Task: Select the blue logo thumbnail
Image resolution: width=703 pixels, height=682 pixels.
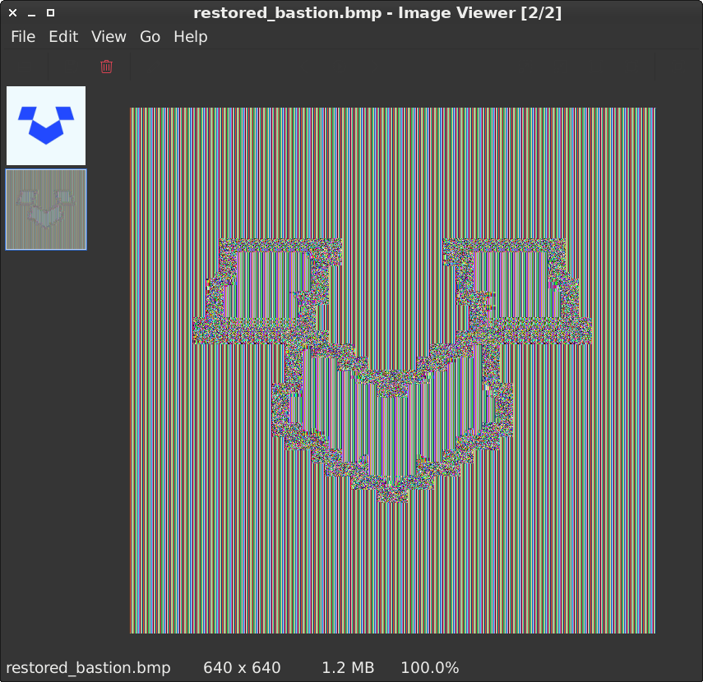Action: tap(46, 126)
